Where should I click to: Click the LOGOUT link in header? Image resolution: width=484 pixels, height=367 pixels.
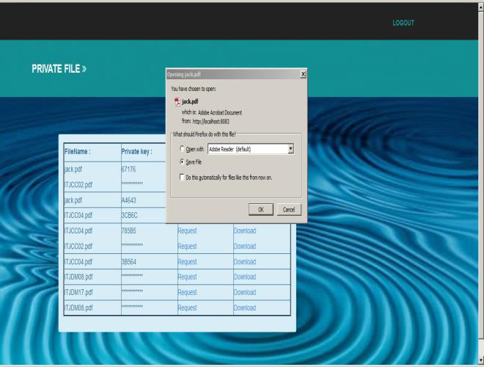pyautogui.click(x=403, y=23)
